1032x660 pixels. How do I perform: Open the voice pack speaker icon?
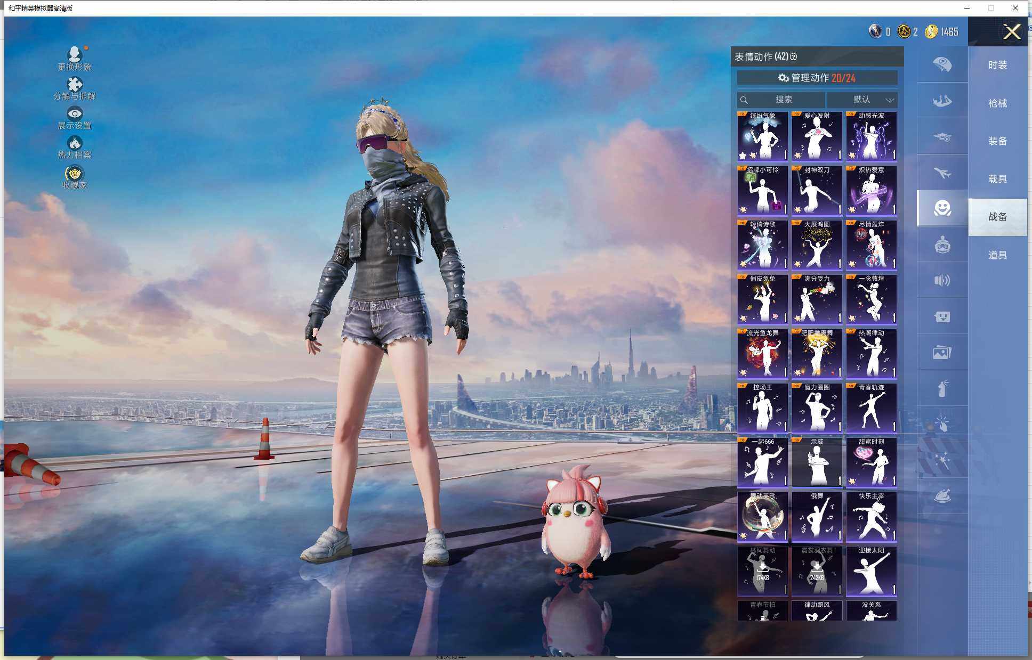(942, 281)
